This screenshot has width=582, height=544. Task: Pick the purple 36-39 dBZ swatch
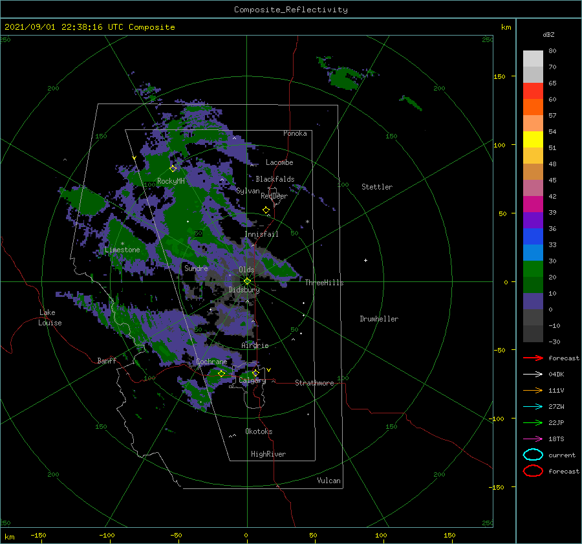tap(533, 220)
